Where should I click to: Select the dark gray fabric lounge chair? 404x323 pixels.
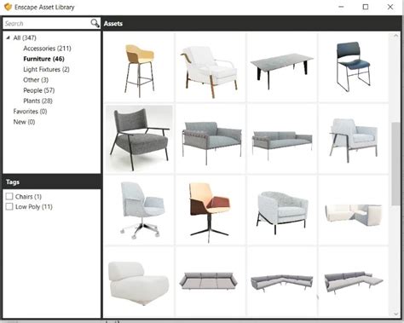[x=139, y=139]
